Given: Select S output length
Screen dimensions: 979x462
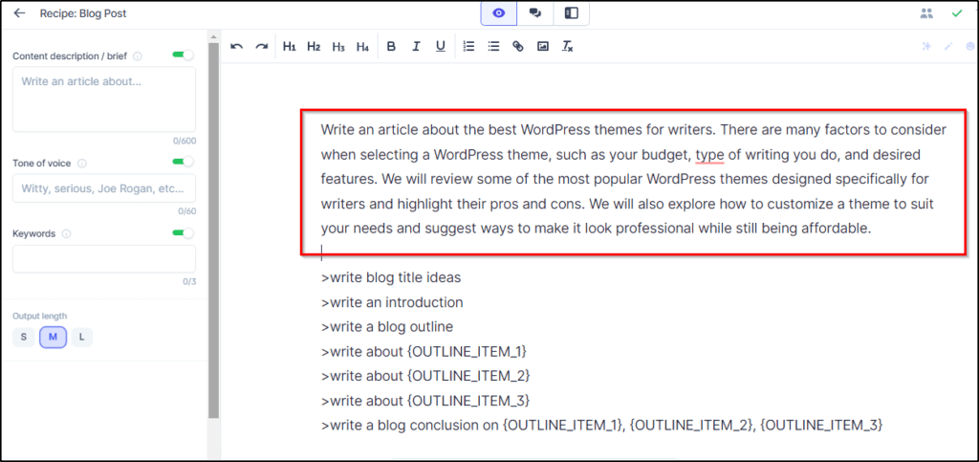Looking at the screenshot, I should 24,337.
